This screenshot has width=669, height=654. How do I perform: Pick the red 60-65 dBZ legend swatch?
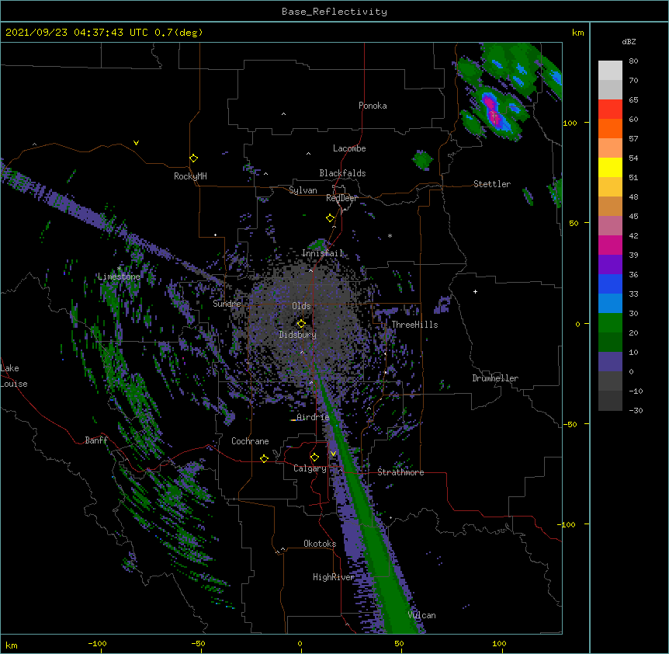pos(610,110)
